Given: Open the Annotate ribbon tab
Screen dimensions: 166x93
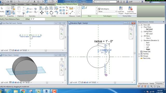Looking at the screenshot, I should (x=21, y=4).
